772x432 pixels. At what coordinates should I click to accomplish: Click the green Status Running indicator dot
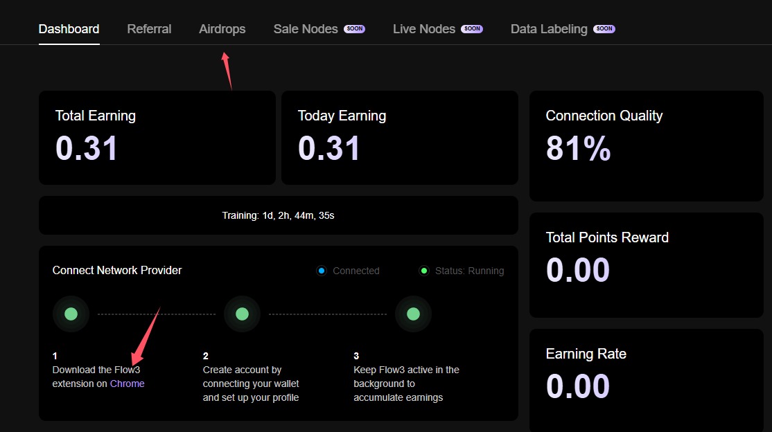click(424, 271)
